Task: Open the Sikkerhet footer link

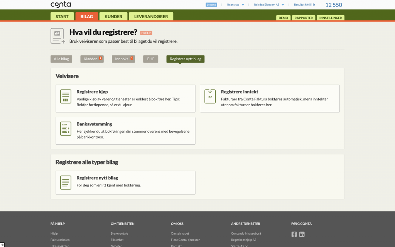Action: coord(117,240)
